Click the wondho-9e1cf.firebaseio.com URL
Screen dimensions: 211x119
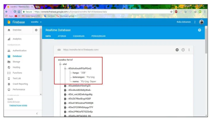point(81,50)
